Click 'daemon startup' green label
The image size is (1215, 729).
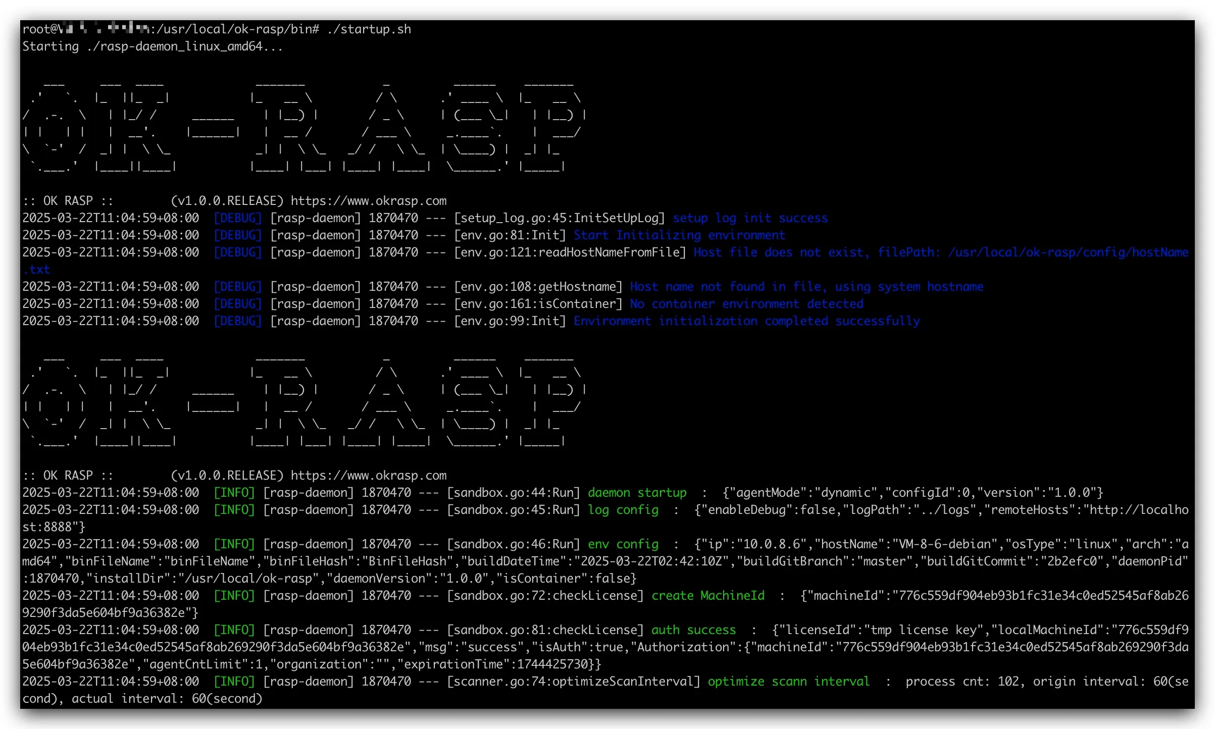tap(637, 493)
